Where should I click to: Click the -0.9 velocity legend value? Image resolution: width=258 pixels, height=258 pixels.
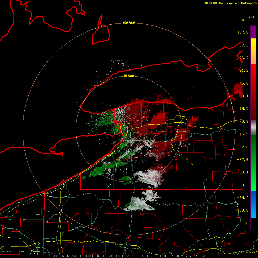[244, 122]
